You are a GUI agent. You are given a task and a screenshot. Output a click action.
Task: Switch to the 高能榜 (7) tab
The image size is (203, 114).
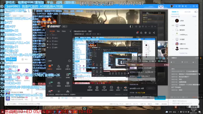pos(175,12)
